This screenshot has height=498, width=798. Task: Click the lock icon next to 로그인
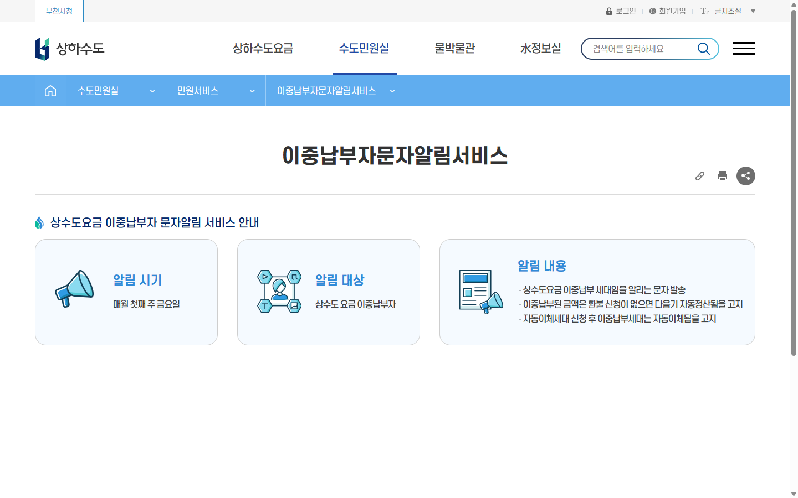(609, 11)
